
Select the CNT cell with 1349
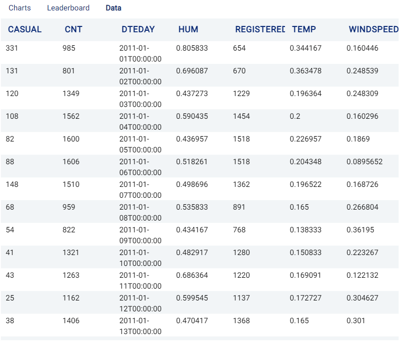(71, 94)
